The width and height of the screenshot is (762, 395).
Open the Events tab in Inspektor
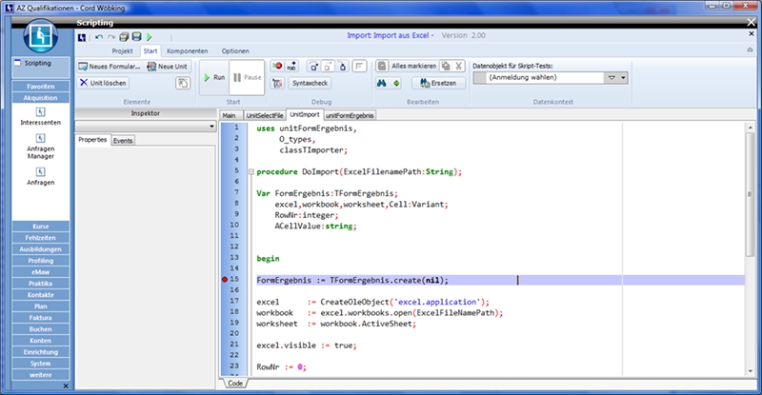123,140
